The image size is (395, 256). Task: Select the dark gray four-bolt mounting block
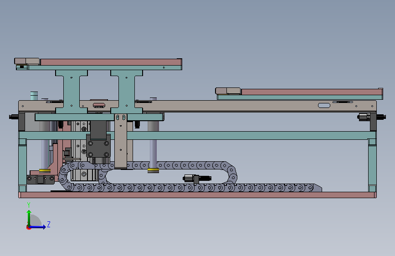(x=98, y=146)
